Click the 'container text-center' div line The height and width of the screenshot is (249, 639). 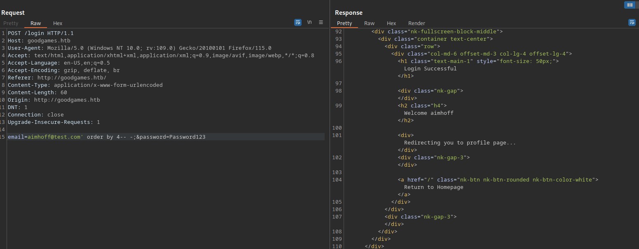point(435,39)
